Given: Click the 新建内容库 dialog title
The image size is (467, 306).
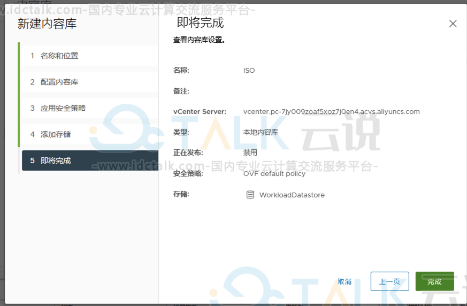Looking at the screenshot, I should 47,24.
